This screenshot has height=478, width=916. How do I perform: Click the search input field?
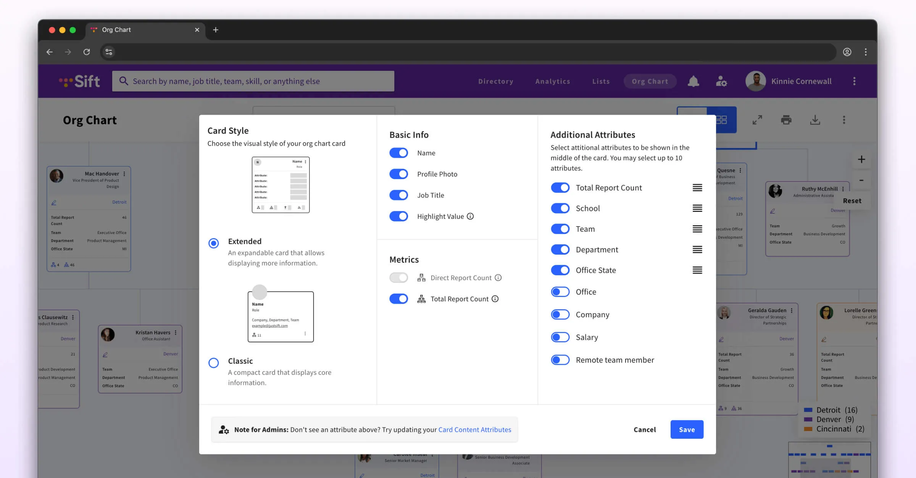tap(253, 81)
